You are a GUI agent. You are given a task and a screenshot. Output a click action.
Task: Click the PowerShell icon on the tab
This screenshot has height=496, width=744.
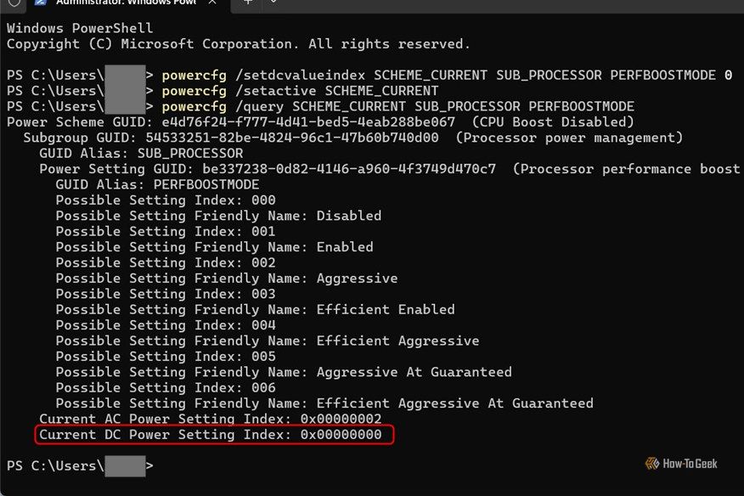41,3
